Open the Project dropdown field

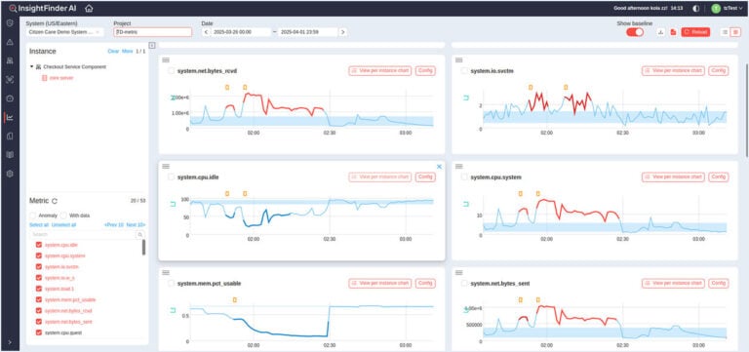[x=153, y=32]
